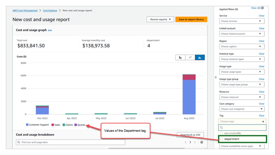Open Choose usage types dropdown
275x155 pixels.
coord(242,72)
